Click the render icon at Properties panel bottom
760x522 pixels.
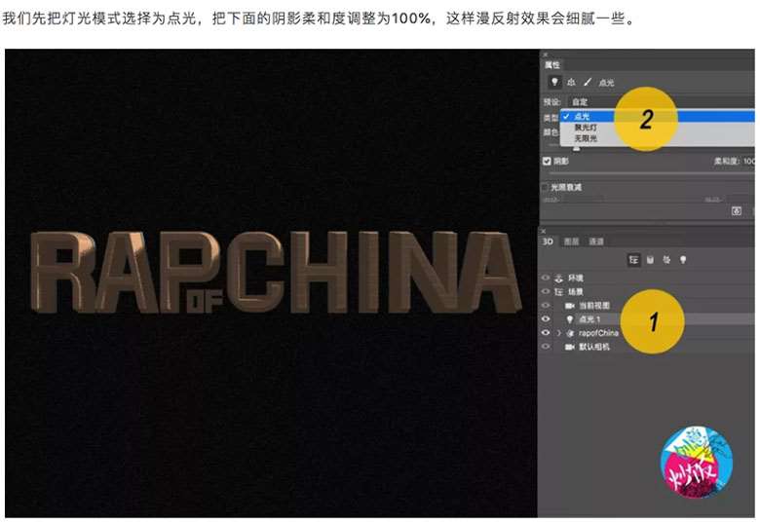click(x=737, y=210)
